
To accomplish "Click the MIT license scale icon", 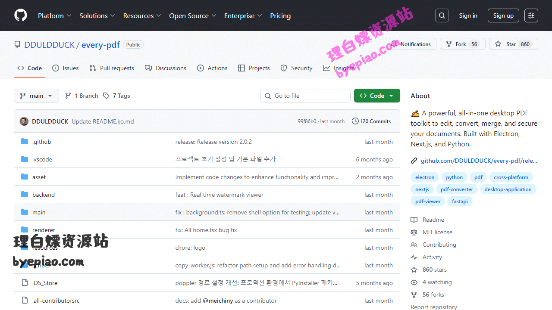I will (414, 232).
